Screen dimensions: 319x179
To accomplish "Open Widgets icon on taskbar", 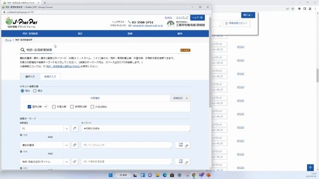I will tap(143, 175).
